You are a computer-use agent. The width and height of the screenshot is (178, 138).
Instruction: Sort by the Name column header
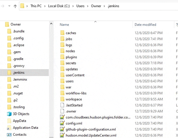pos(64,25)
